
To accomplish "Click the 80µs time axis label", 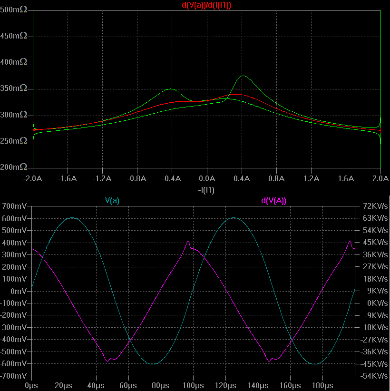I will 160,386.
